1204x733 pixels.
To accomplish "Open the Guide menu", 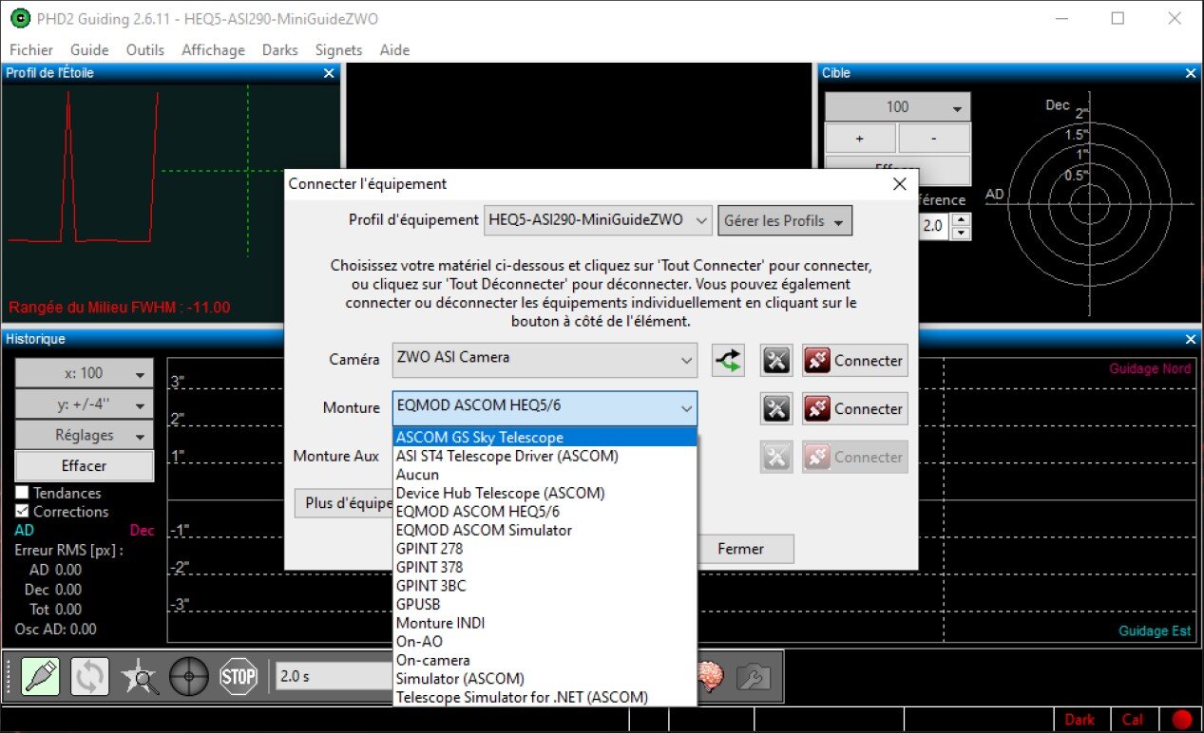I will click(89, 50).
